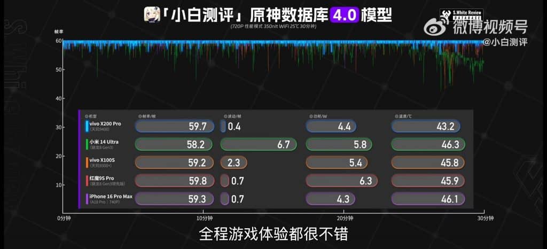Click the 帧率/帧 column header
547x249 pixels.
[x=149, y=116]
